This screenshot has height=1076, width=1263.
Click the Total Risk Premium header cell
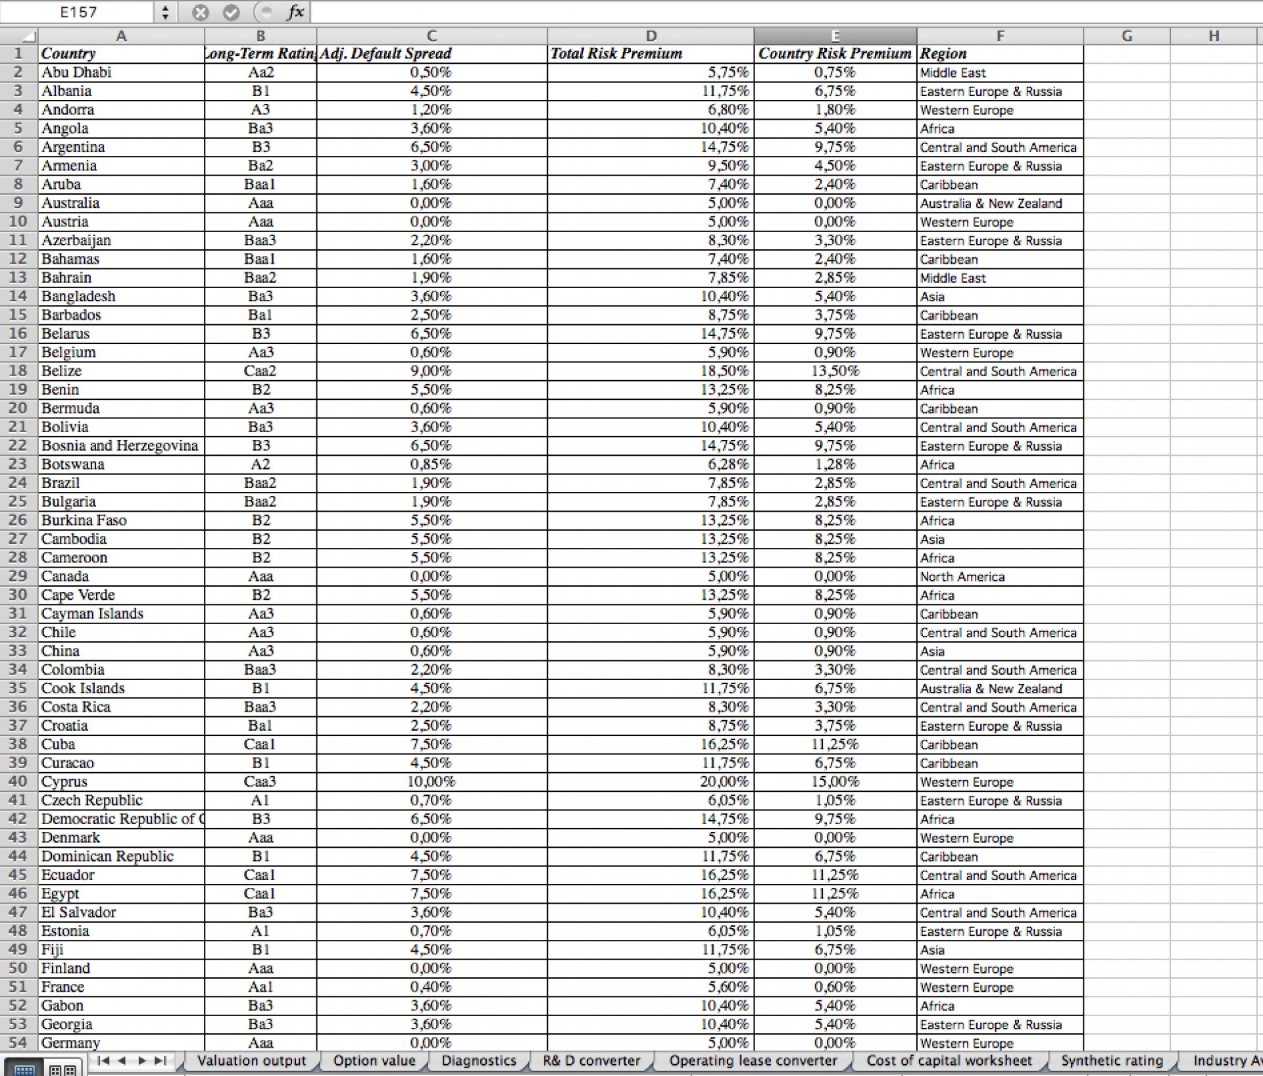click(651, 54)
